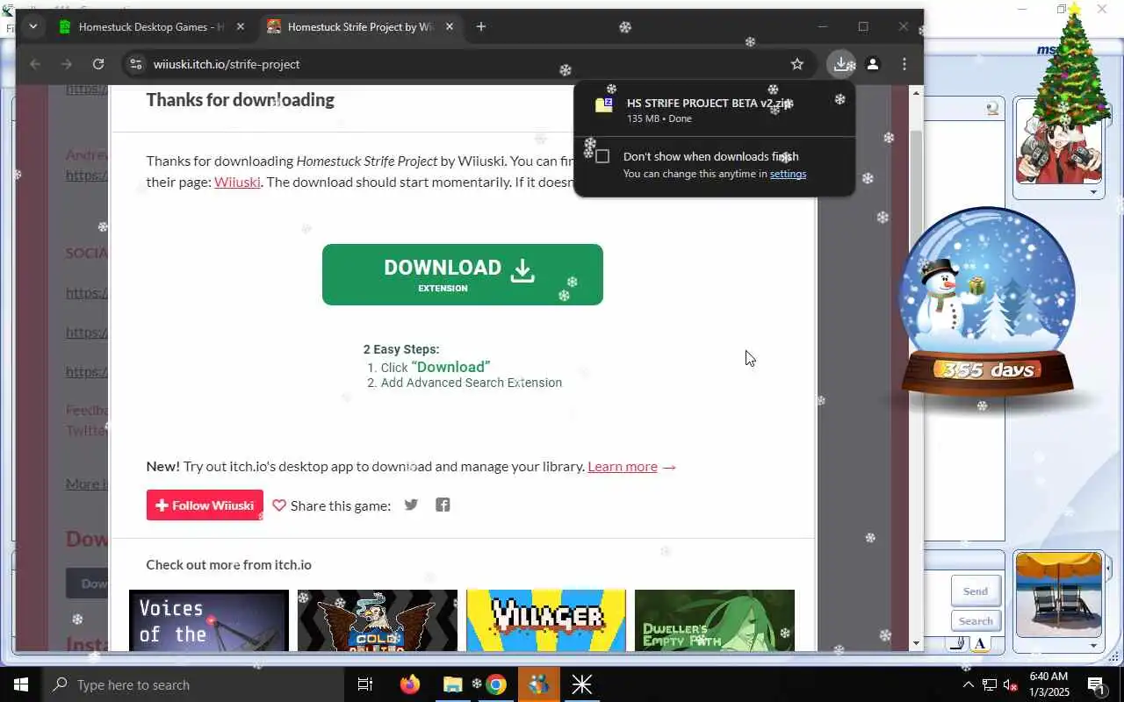Image resolution: width=1124 pixels, height=702 pixels.
Task: Expand the tab search dropdown arrow
Action: pos(32,26)
